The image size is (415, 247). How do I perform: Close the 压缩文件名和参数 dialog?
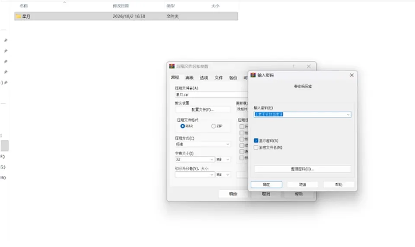[x=309, y=66]
